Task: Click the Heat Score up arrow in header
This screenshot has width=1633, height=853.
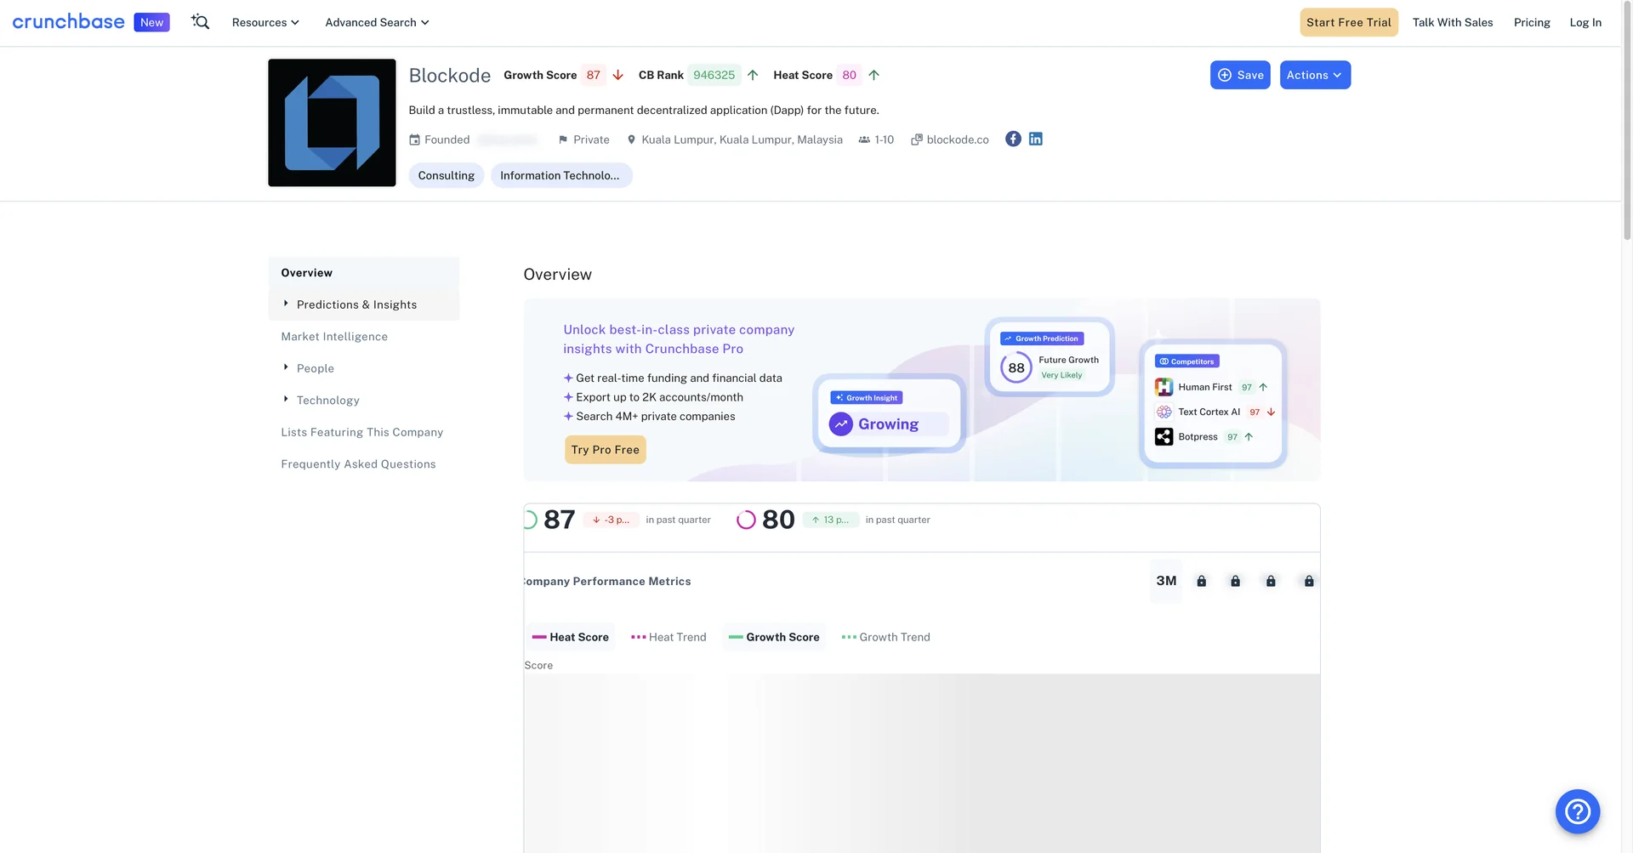Action: (x=873, y=75)
